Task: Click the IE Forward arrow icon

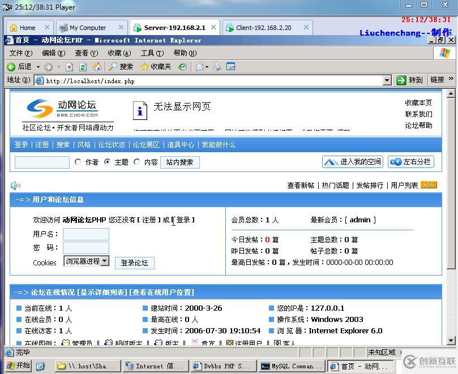Action: coord(48,67)
